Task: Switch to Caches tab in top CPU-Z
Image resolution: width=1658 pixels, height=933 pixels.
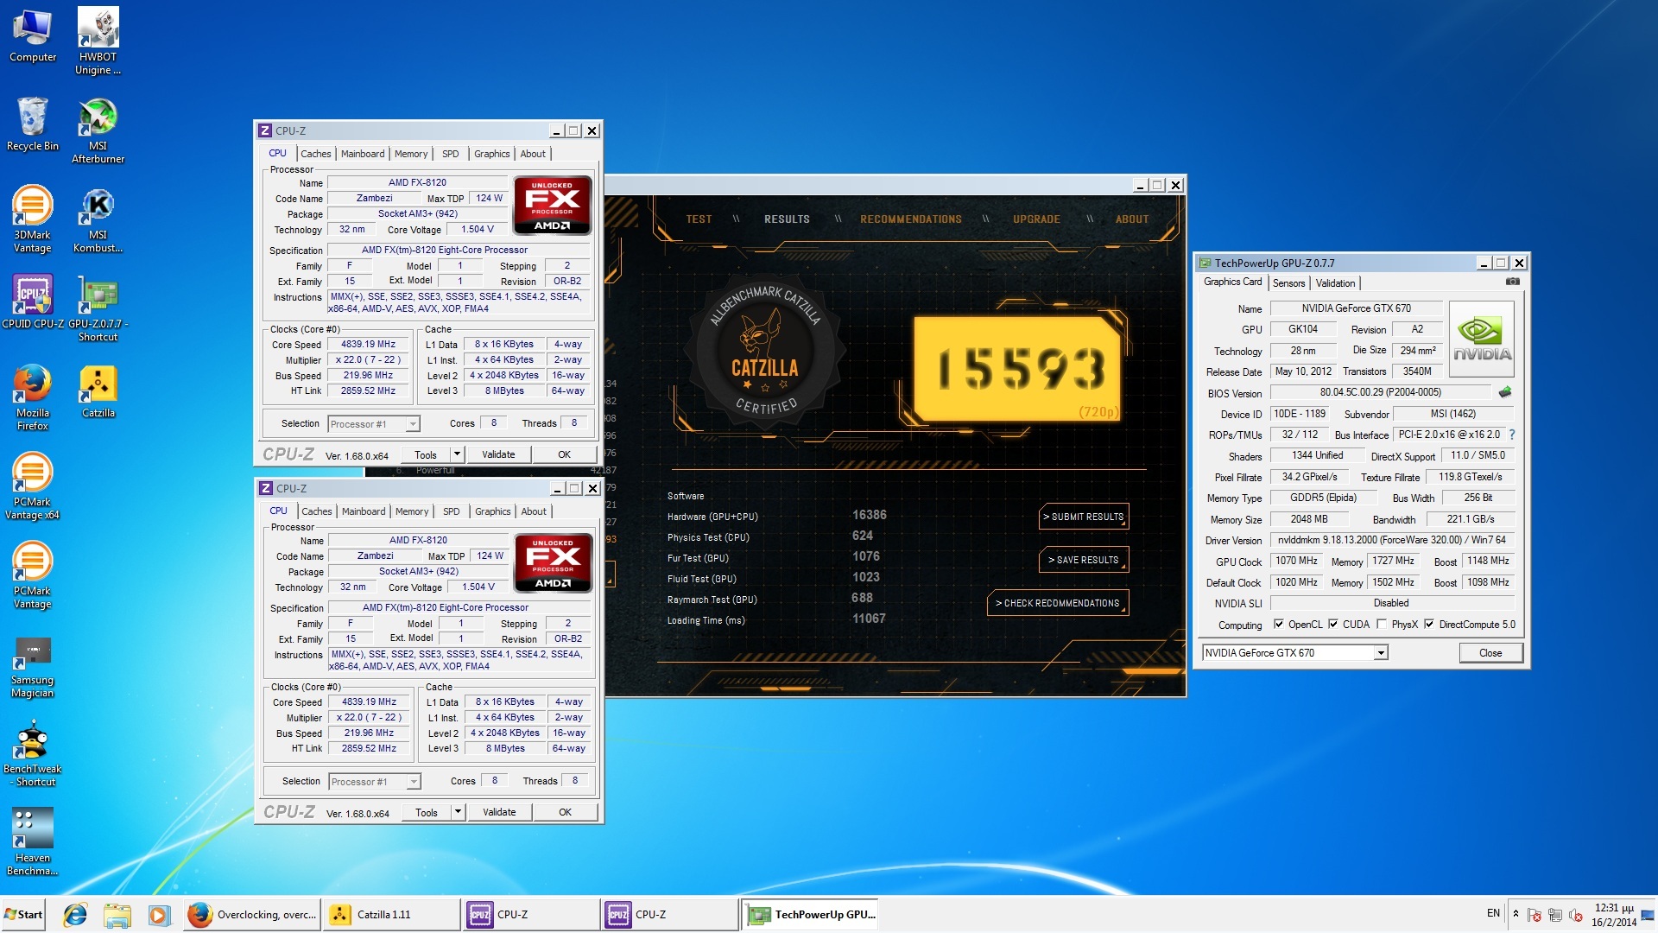Action: pos(316,154)
